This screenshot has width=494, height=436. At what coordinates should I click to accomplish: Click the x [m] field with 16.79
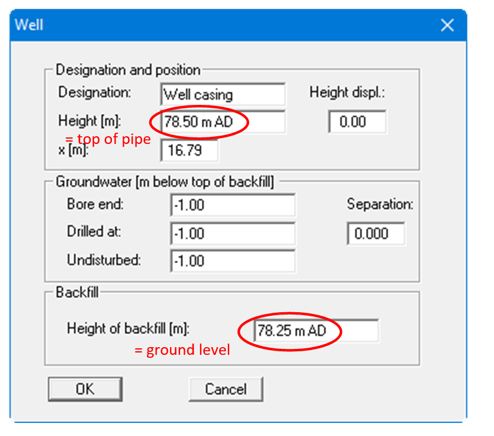(189, 150)
